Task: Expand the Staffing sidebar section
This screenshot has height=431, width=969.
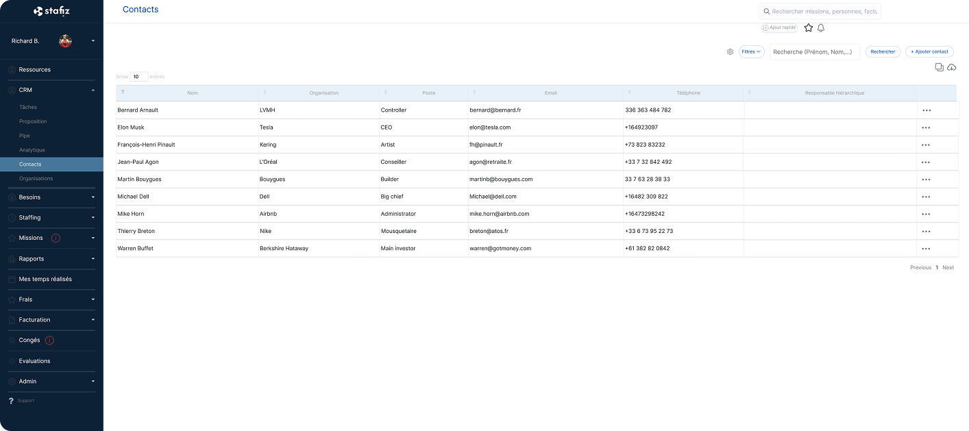Action: tap(93, 218)
